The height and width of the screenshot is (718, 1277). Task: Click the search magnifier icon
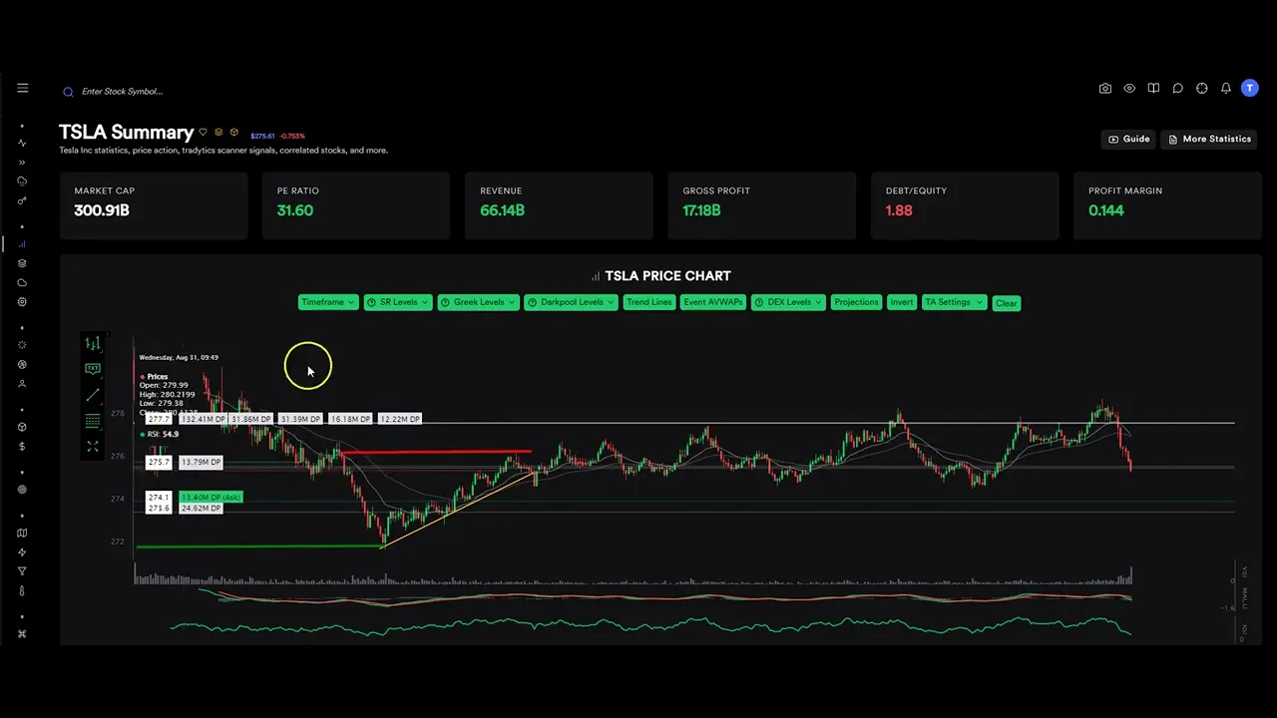click(x=68, y=92)
